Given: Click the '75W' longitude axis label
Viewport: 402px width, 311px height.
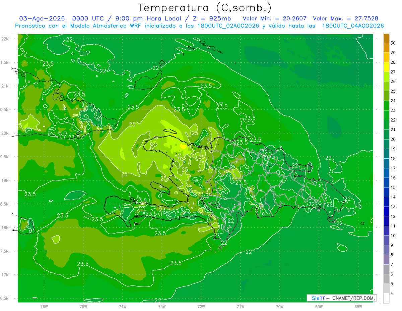Looking at the screenshot, I should click(x=83, y=307).
